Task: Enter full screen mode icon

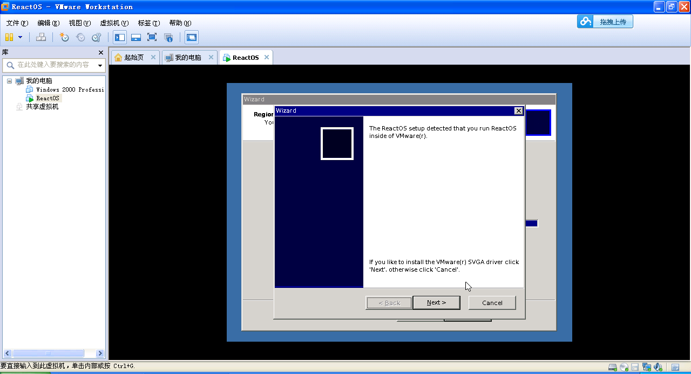Action: pyautogui.click(x=152, y=37)
